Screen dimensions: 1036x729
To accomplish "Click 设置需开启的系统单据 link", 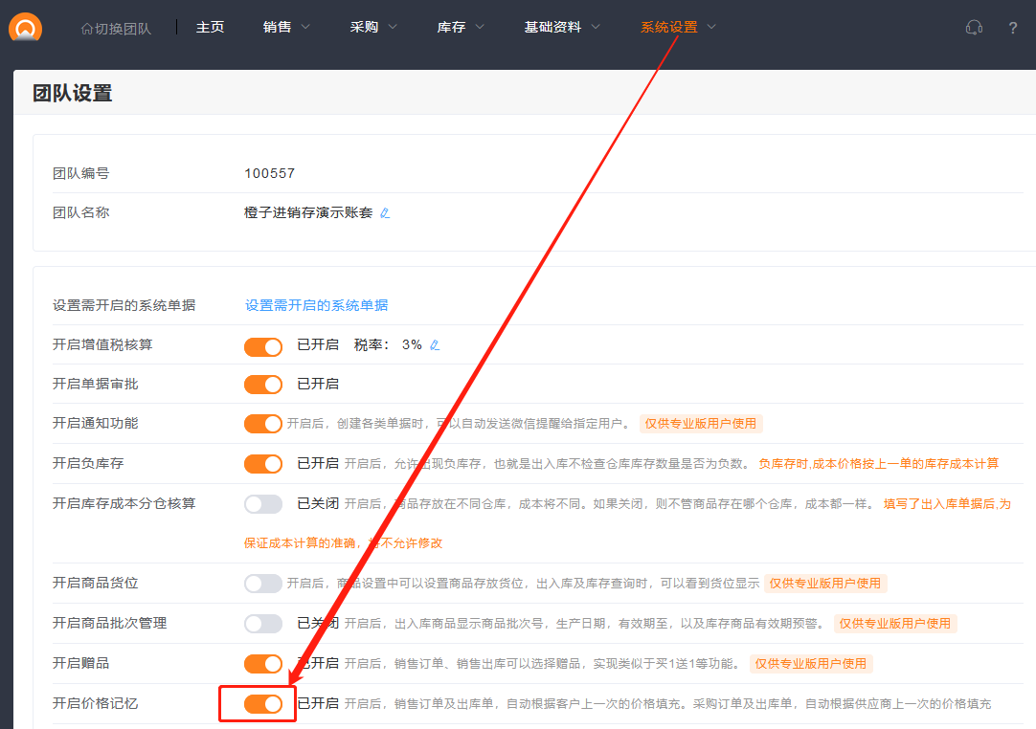I will point(317,306).
